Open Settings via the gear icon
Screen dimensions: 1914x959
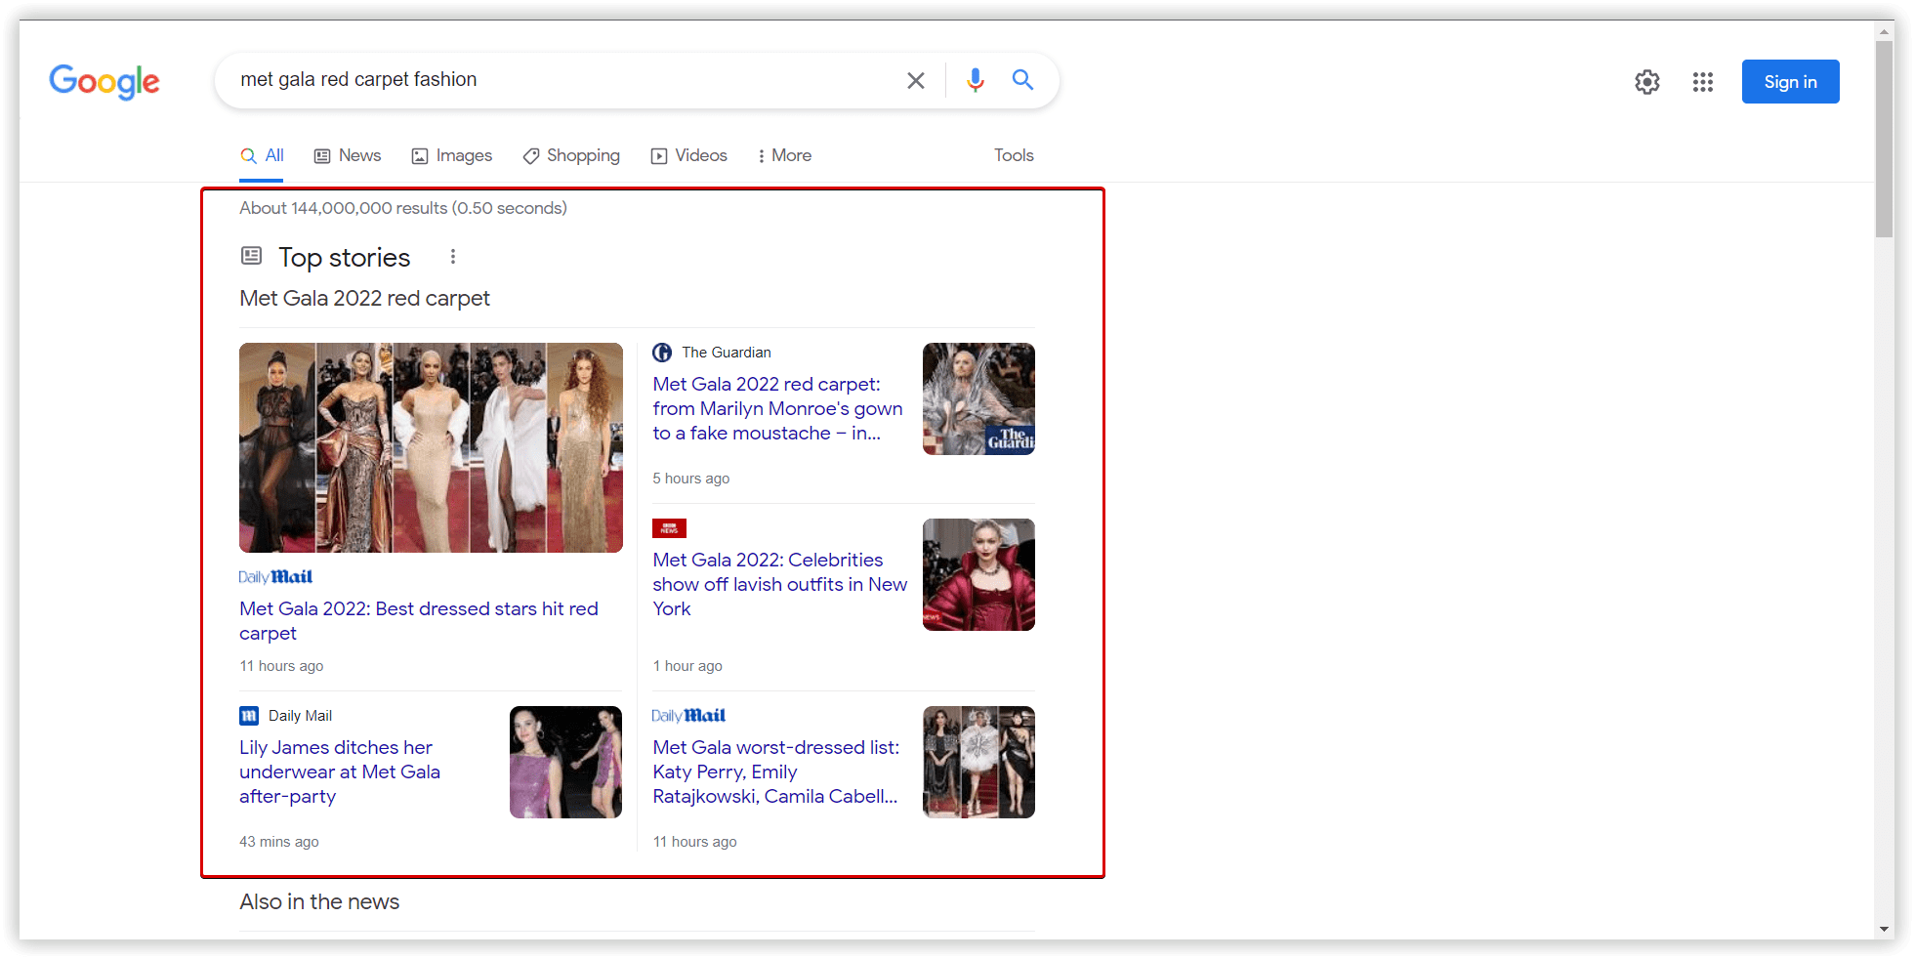(x=1647, y=82)
